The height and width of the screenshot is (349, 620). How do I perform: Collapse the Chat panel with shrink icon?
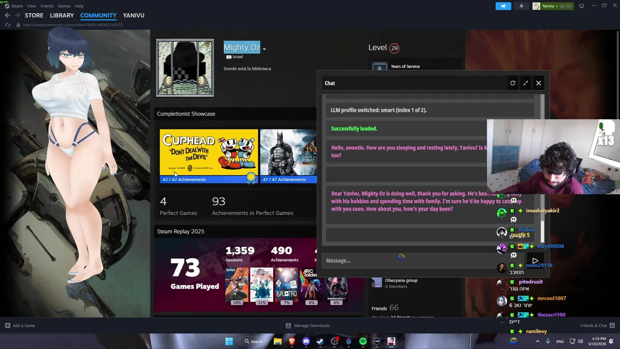526,83
